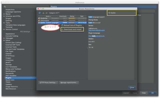
Task: Select the AceJump plugin row
Action: 62,18
